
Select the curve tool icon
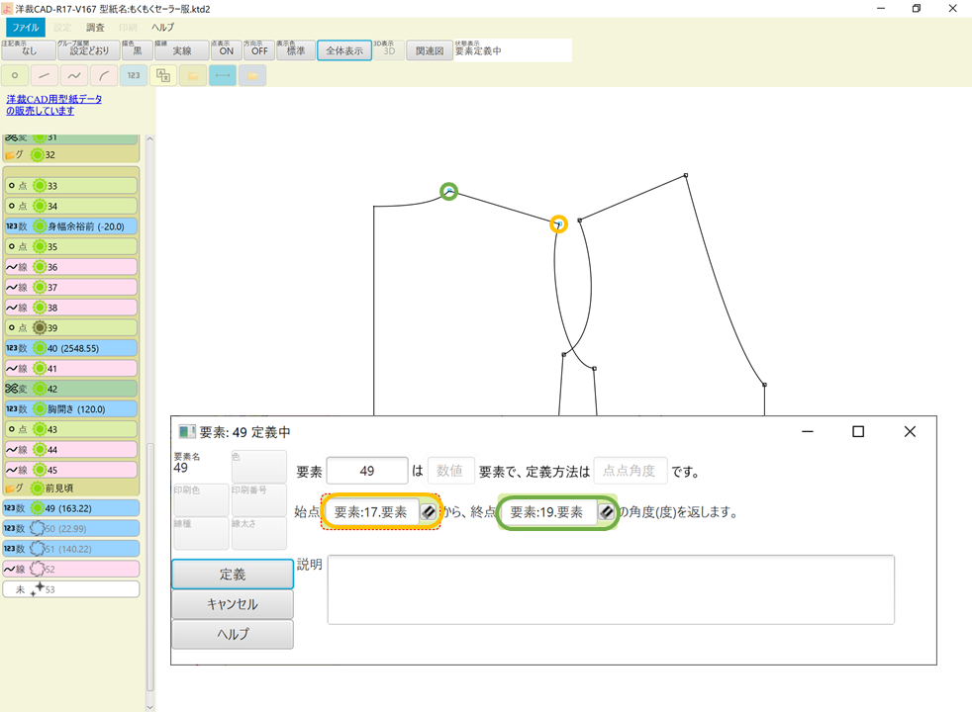(x=74, y=75)
